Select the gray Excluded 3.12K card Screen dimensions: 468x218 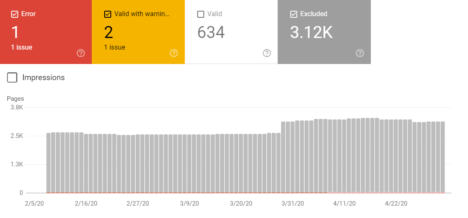coord(324,32)
